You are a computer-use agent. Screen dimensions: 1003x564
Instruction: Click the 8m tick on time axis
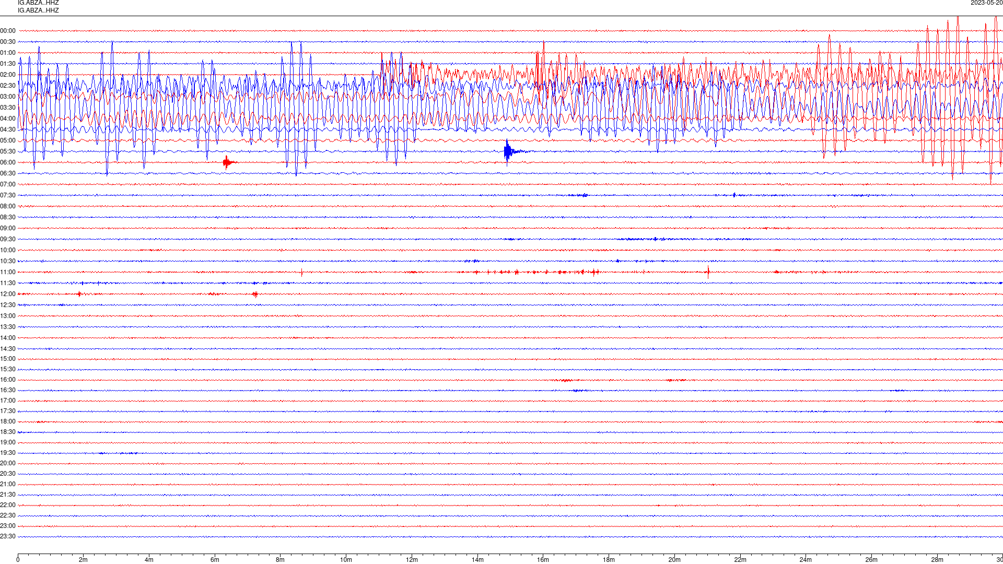pos(280,560)
